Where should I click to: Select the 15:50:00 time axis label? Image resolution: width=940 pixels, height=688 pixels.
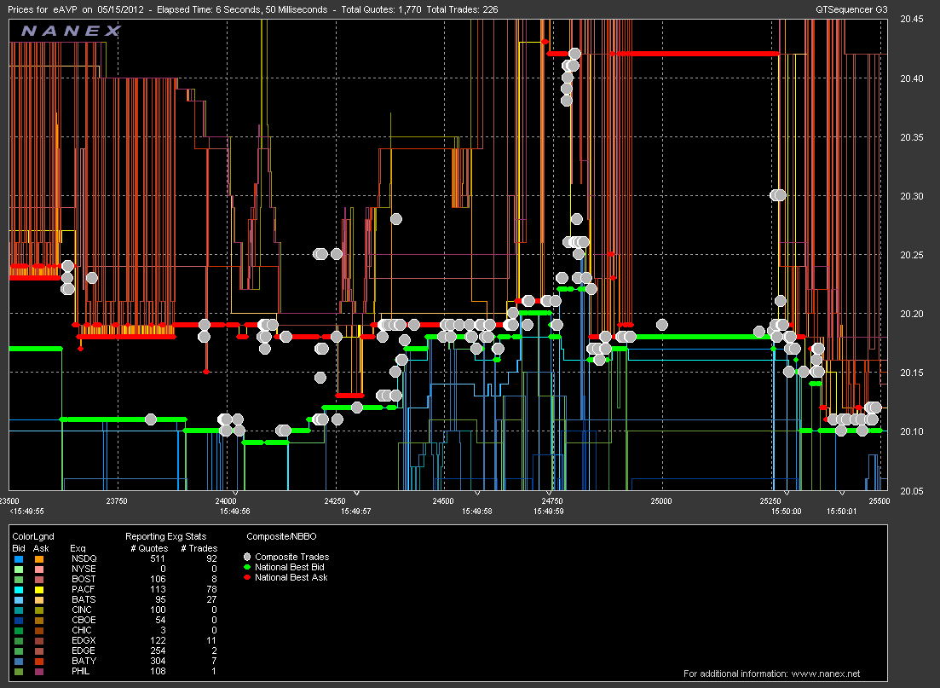pos(787,512)
